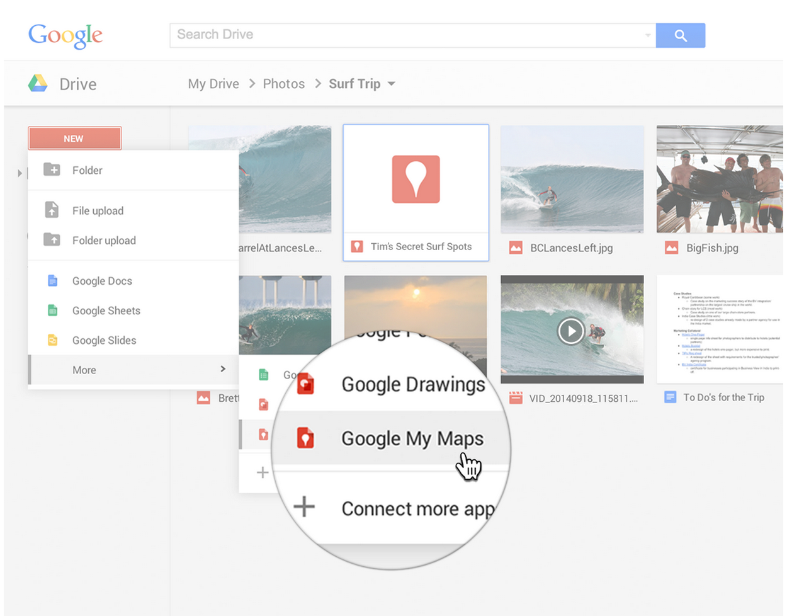Choose Google Sheets in the New menu
Viewport: 787px width, 616px height.
(x=133, y=311)
